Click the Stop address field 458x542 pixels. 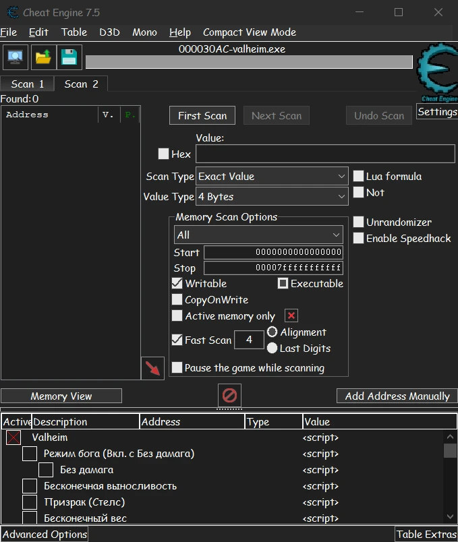click(273, 268)
